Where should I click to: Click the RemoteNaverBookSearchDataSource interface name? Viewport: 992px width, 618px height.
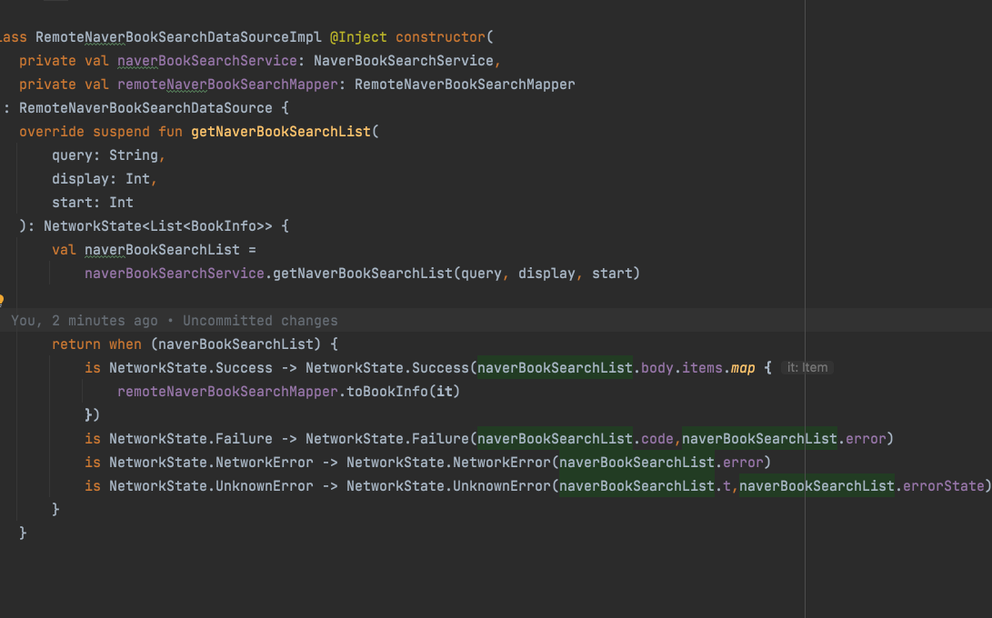click(x=145, y=108)
